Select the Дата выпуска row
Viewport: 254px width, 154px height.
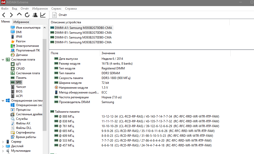pos(89,59)
